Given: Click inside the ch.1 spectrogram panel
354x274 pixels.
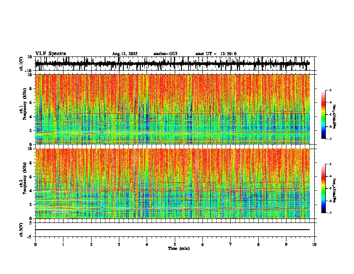Looking at the screenshot, I should click(x=172, y=109).
